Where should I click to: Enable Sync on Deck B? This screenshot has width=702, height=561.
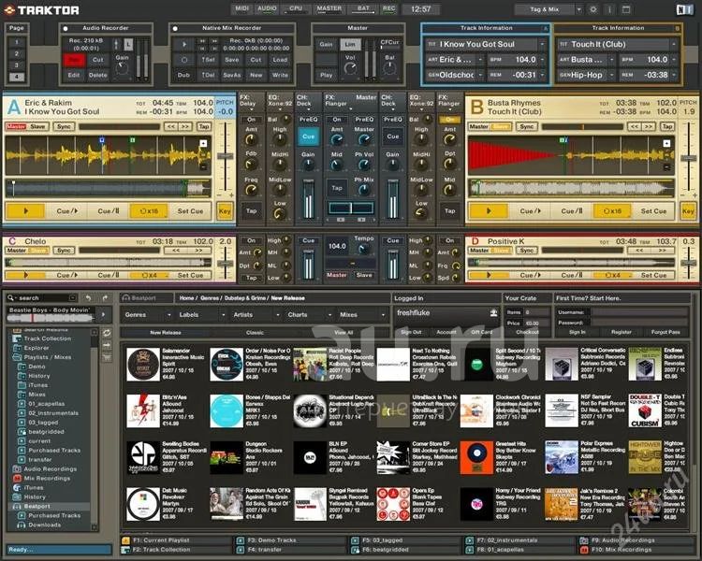click(527, 126)
